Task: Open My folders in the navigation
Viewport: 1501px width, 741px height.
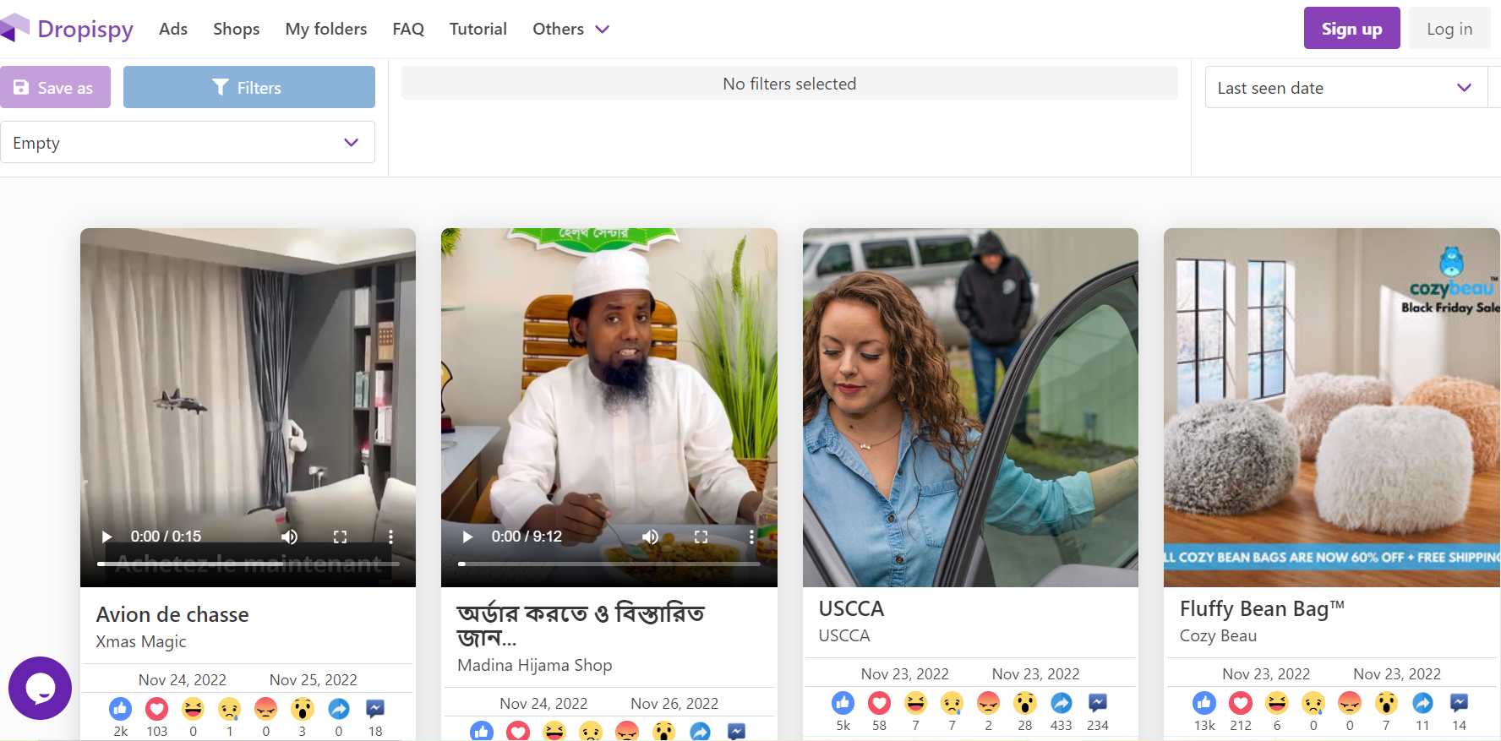Action: [326, 29]
